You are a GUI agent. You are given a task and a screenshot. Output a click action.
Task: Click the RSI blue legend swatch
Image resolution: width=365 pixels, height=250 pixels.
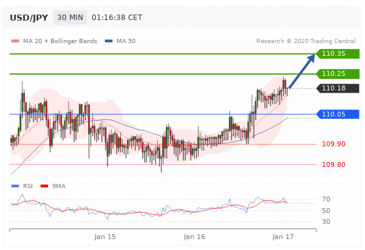click(x=15, y=186)
